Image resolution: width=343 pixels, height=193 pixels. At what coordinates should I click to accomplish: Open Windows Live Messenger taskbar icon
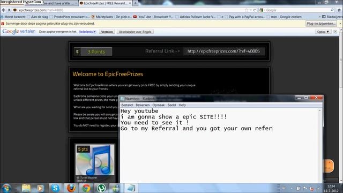pyautogui.click(x=116, y=188)
